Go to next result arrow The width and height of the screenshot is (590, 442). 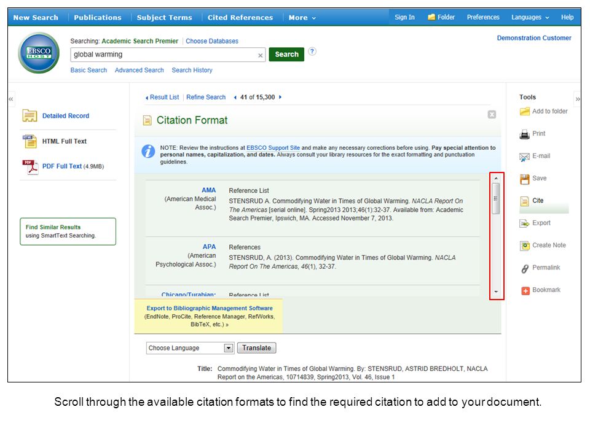[280, 98]
